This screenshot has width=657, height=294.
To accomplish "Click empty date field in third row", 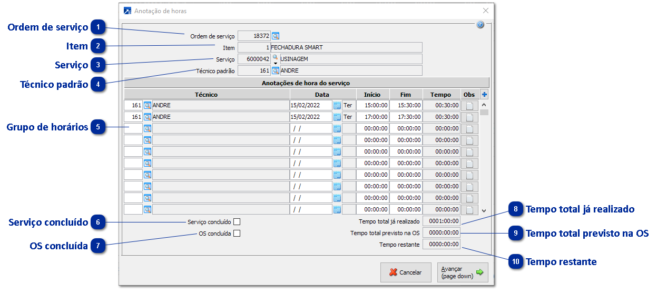I will pyautogui.click(x=311, y=128).
